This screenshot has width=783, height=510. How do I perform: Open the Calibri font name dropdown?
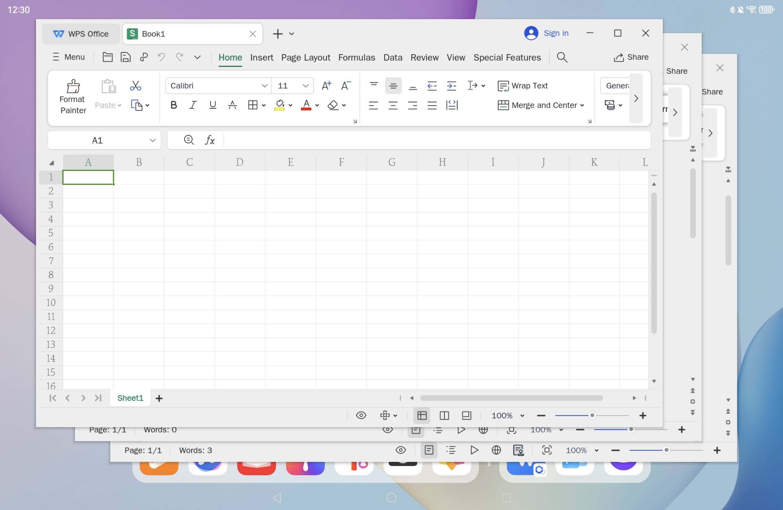click(x=264, y=85)
